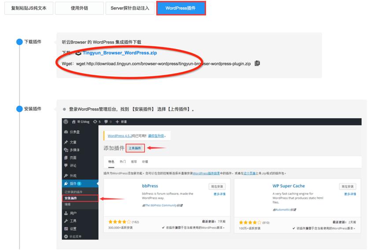Viewport: 376px width, 252px height.
Task: Click the copy icon after the wget command
Action: 257,63
